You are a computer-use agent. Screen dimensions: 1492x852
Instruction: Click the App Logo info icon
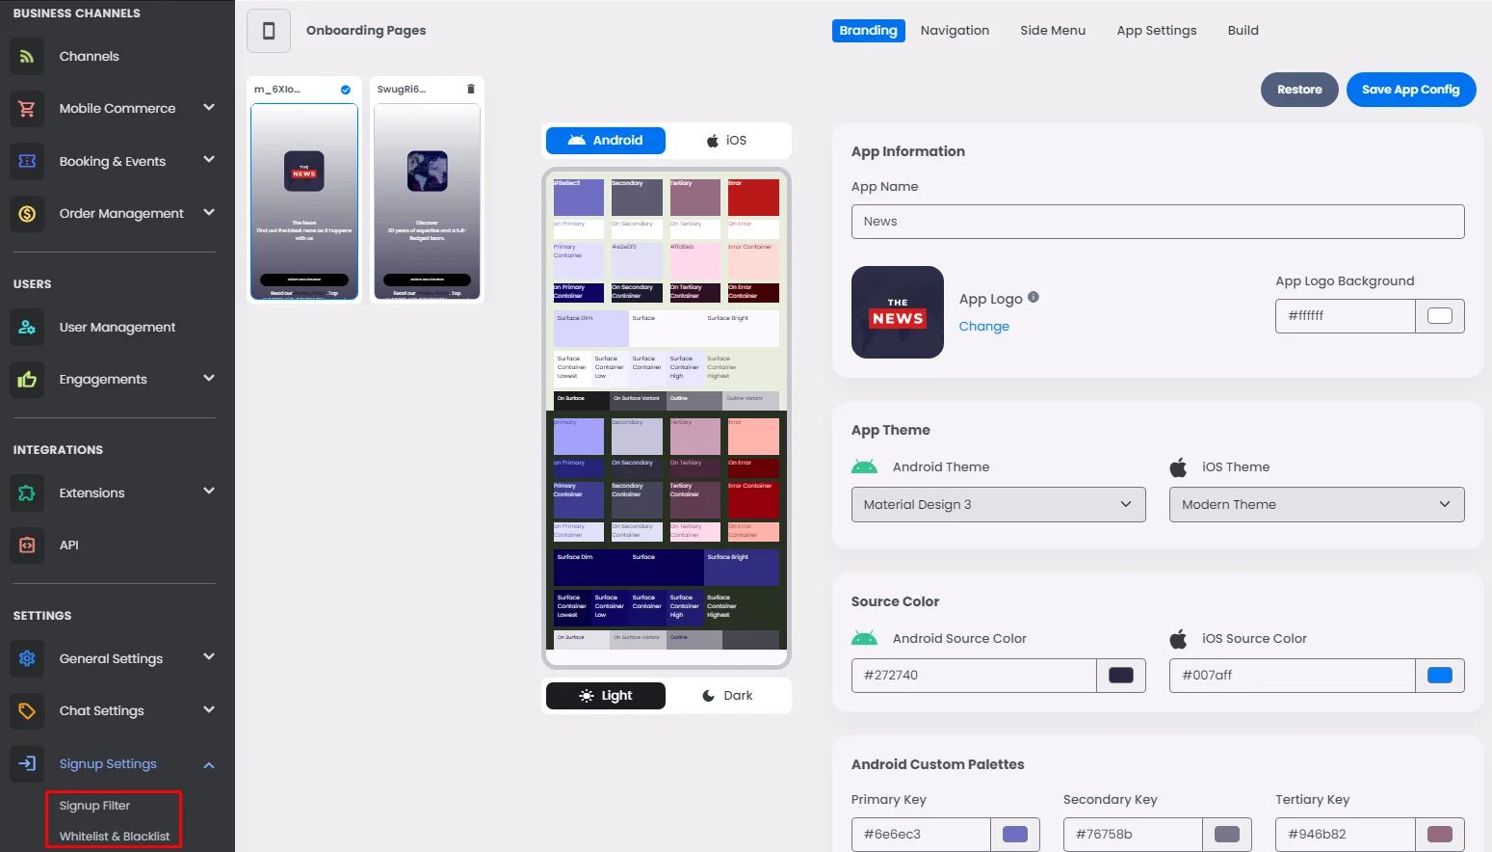coord(1034,298)
